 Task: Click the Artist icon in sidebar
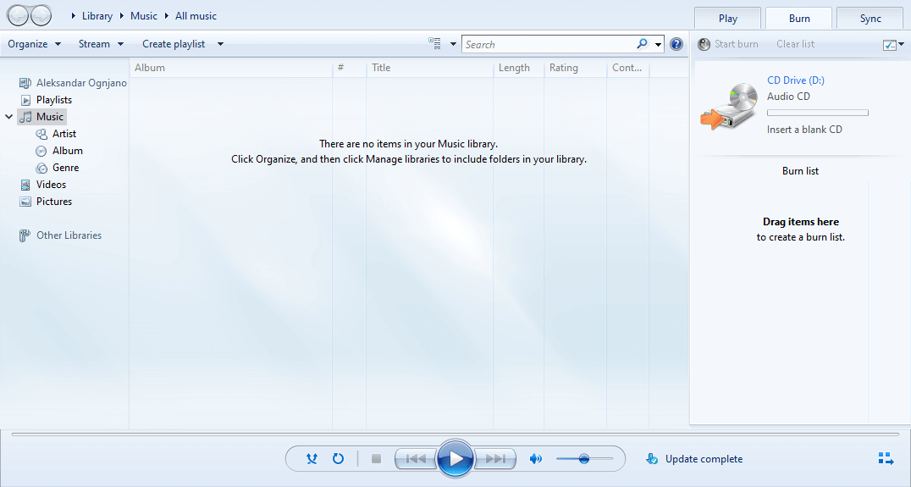tap(41, 134)
